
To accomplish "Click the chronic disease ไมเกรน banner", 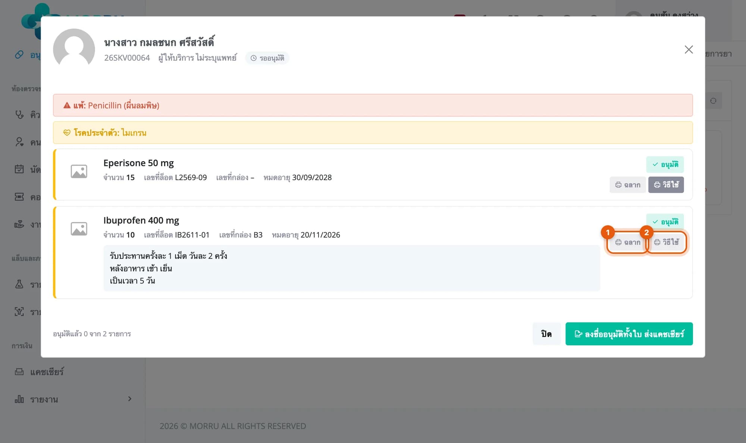I will [373, 133].
